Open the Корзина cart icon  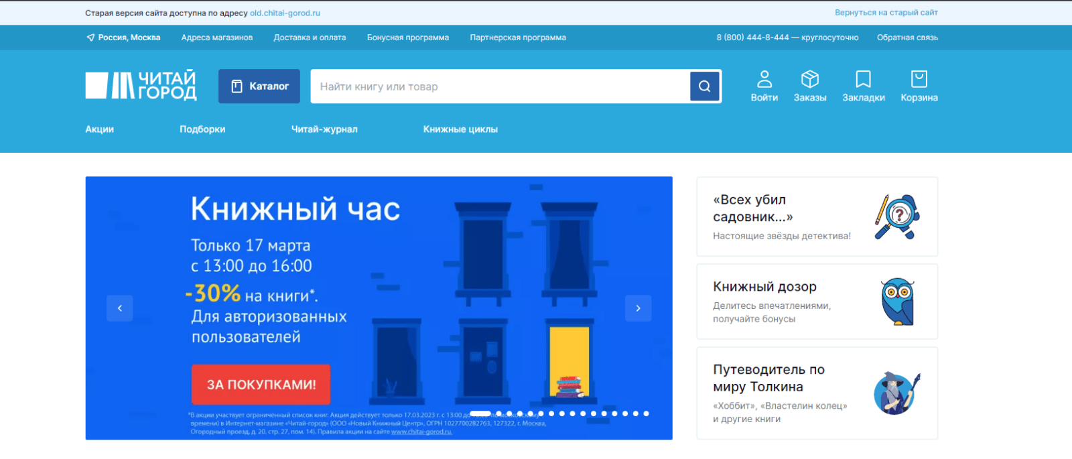tap(919, 86)
